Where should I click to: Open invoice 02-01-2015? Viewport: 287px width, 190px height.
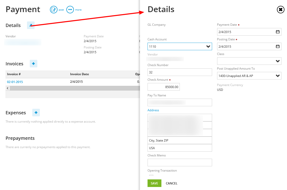[15, 82]
